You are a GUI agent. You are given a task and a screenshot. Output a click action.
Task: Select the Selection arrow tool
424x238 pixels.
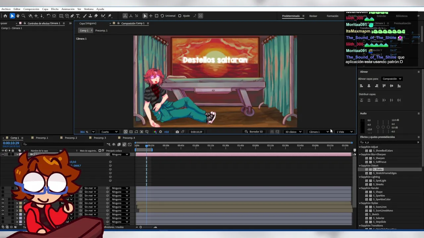(12, 16)
